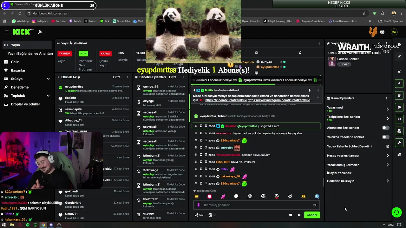Click username emreclbi in chat
Image resolution: width=406 pixels, height=228 pixels.
click(226, 148)
